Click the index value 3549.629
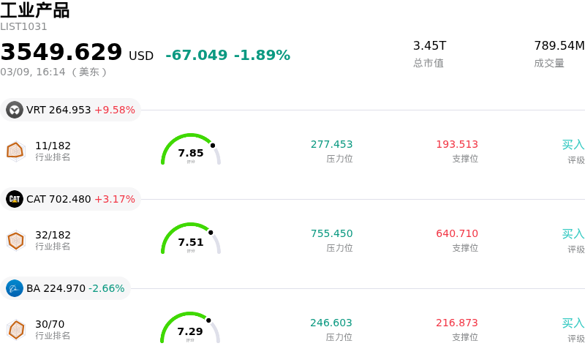Viewport: 585px width, 357px height. coord(61,53)
